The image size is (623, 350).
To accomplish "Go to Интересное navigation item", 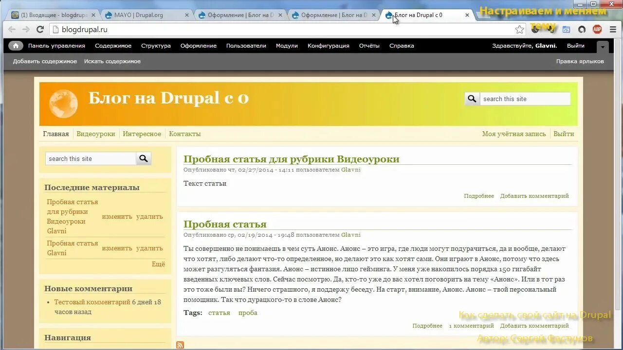I will pyautogui.click(x=142, y=134).
